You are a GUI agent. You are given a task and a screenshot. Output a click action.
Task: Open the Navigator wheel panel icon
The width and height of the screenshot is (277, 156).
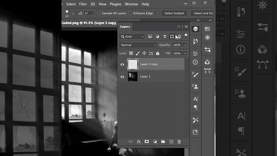[x=207, y=38]
